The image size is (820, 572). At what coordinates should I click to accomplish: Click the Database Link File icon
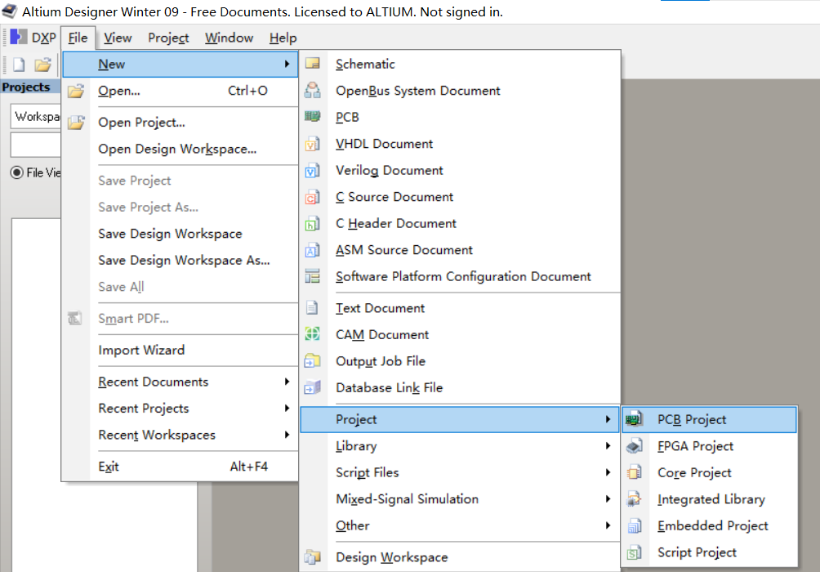[313, 387]
